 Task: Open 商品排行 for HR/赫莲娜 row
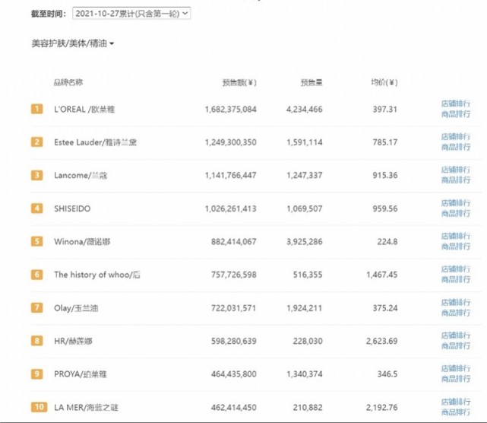pyautogui.click(x=456, y=346)
